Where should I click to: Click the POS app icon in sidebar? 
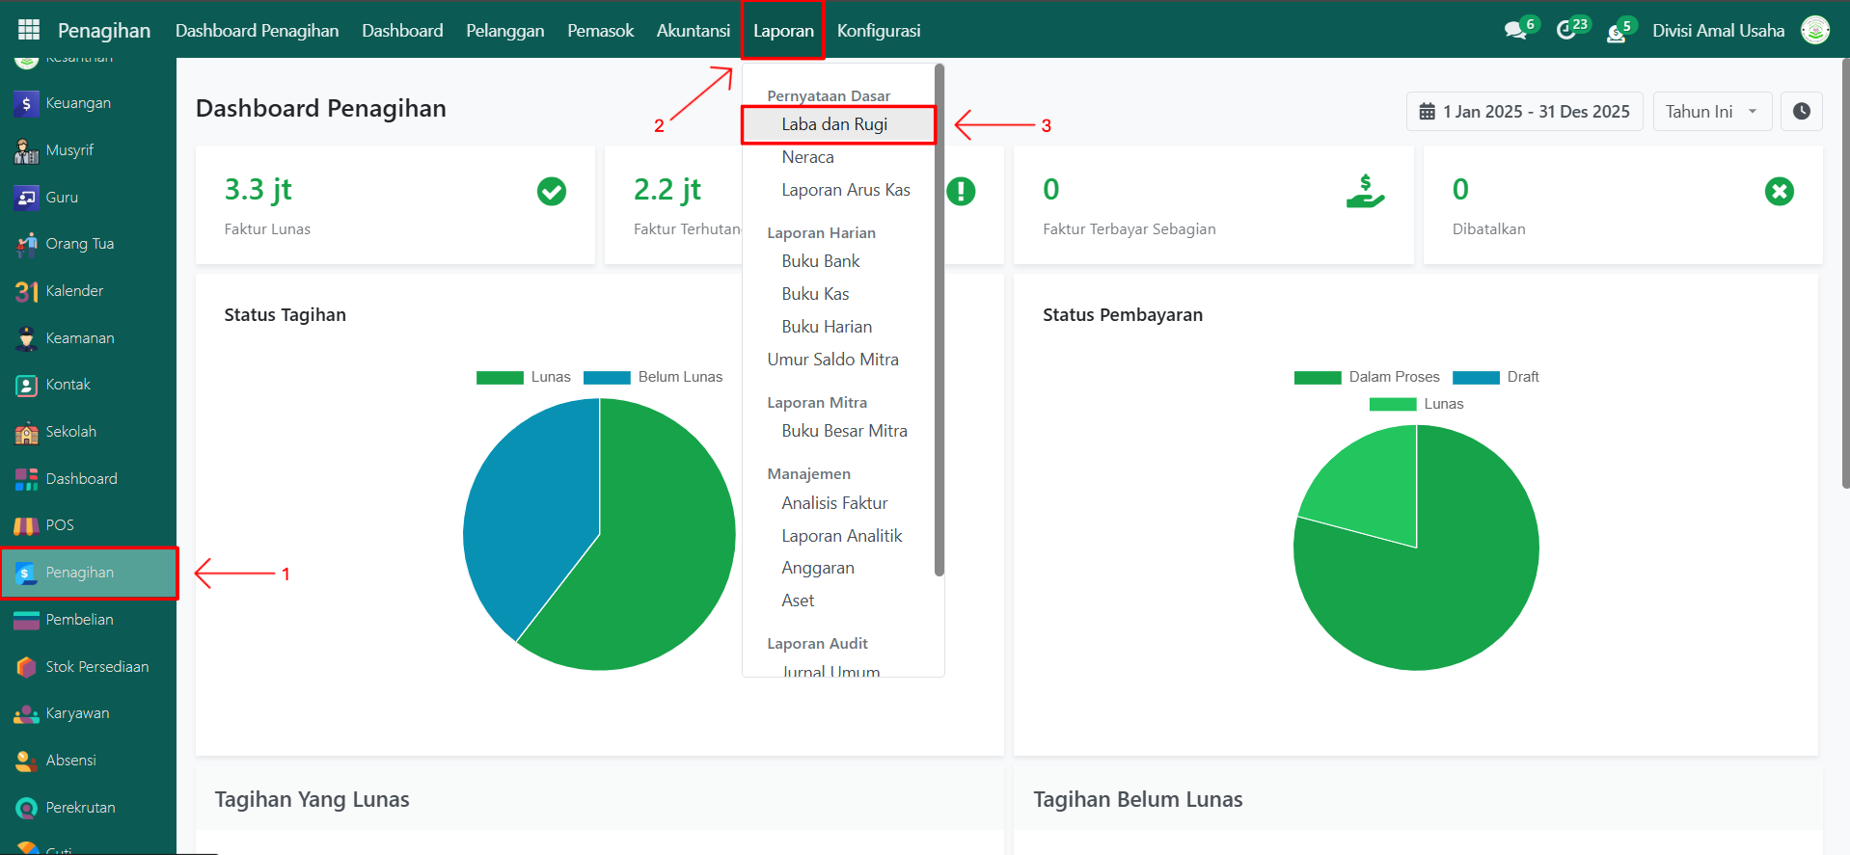[x=26, y=525]
